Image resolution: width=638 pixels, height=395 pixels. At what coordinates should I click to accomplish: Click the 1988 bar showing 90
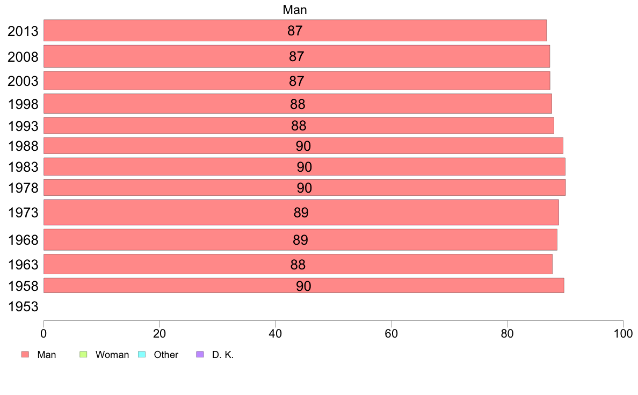(x=303, y=145)
